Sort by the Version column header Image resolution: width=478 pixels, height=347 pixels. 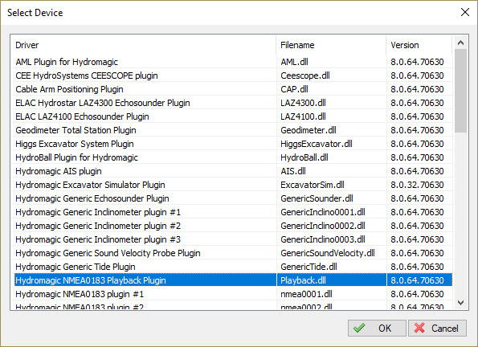click(x=419, y=45)
